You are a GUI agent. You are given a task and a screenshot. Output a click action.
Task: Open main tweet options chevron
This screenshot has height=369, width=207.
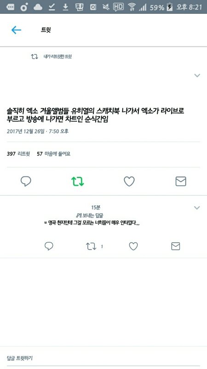click(x=197, y=76)
